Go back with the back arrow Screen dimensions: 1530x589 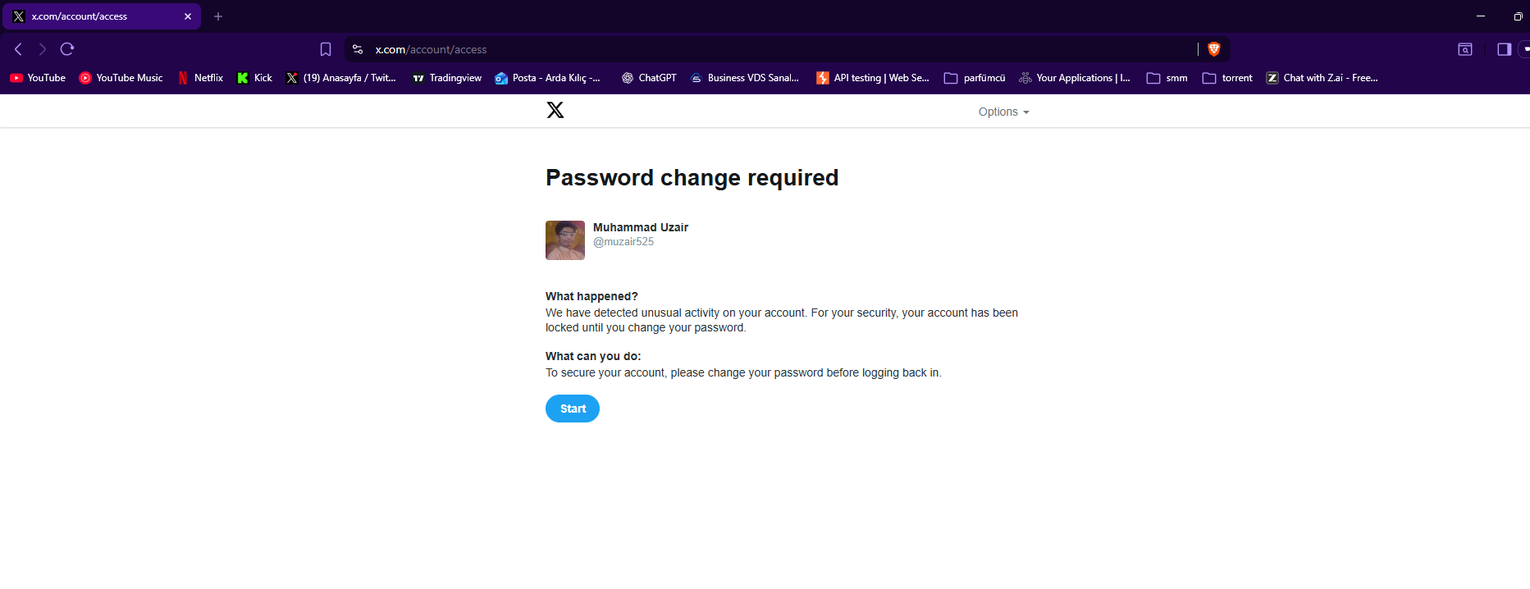pos(18,49)
